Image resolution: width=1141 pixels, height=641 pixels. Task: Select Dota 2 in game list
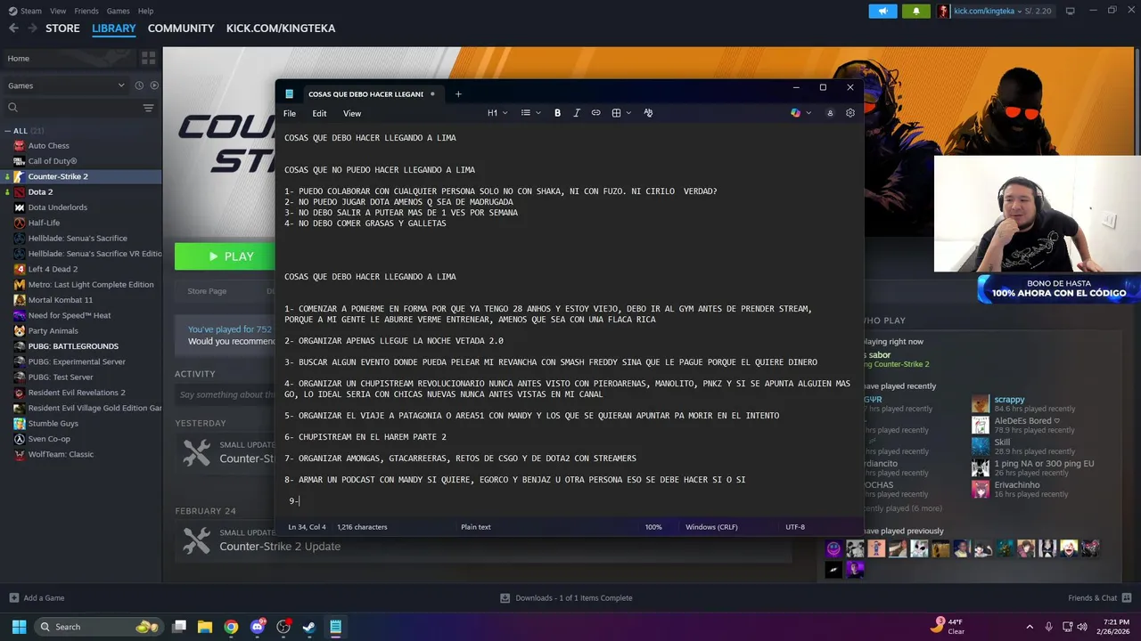pyautogui.click(x=40, y=191)
